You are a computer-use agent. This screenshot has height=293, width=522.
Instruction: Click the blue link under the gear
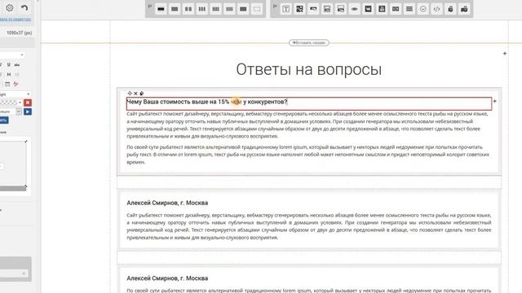(15, 20)
